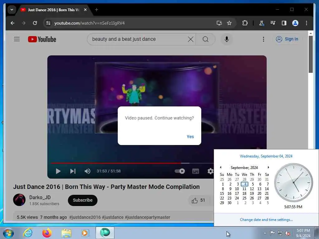The height and width of the screenshot is (239, 319).
Task: Open the Windows Start menu
Action: tap(8, 233)
